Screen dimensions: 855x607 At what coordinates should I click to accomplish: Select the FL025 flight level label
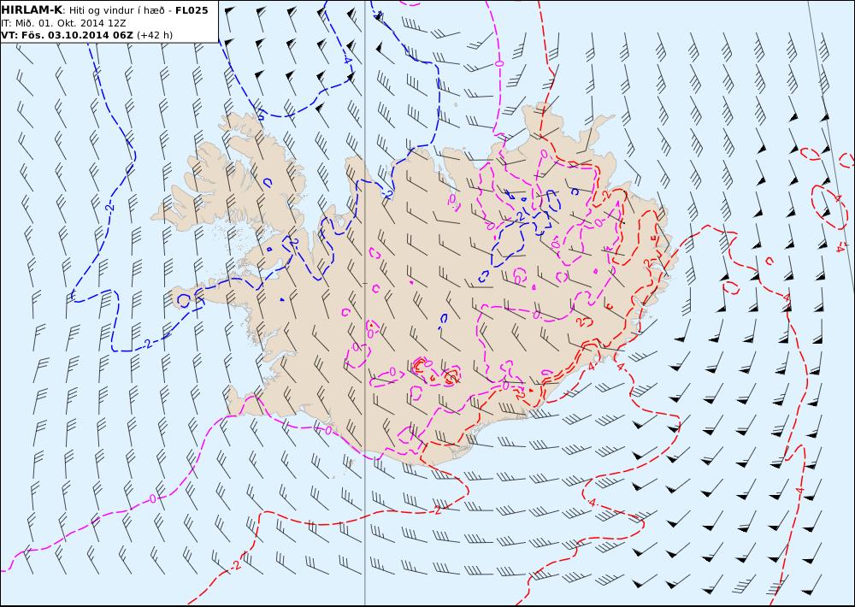[x=192, y=10]
